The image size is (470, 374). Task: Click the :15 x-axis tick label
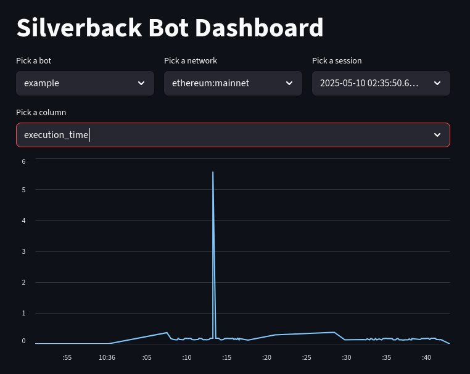pyautogui.click(x=226, y=357)
